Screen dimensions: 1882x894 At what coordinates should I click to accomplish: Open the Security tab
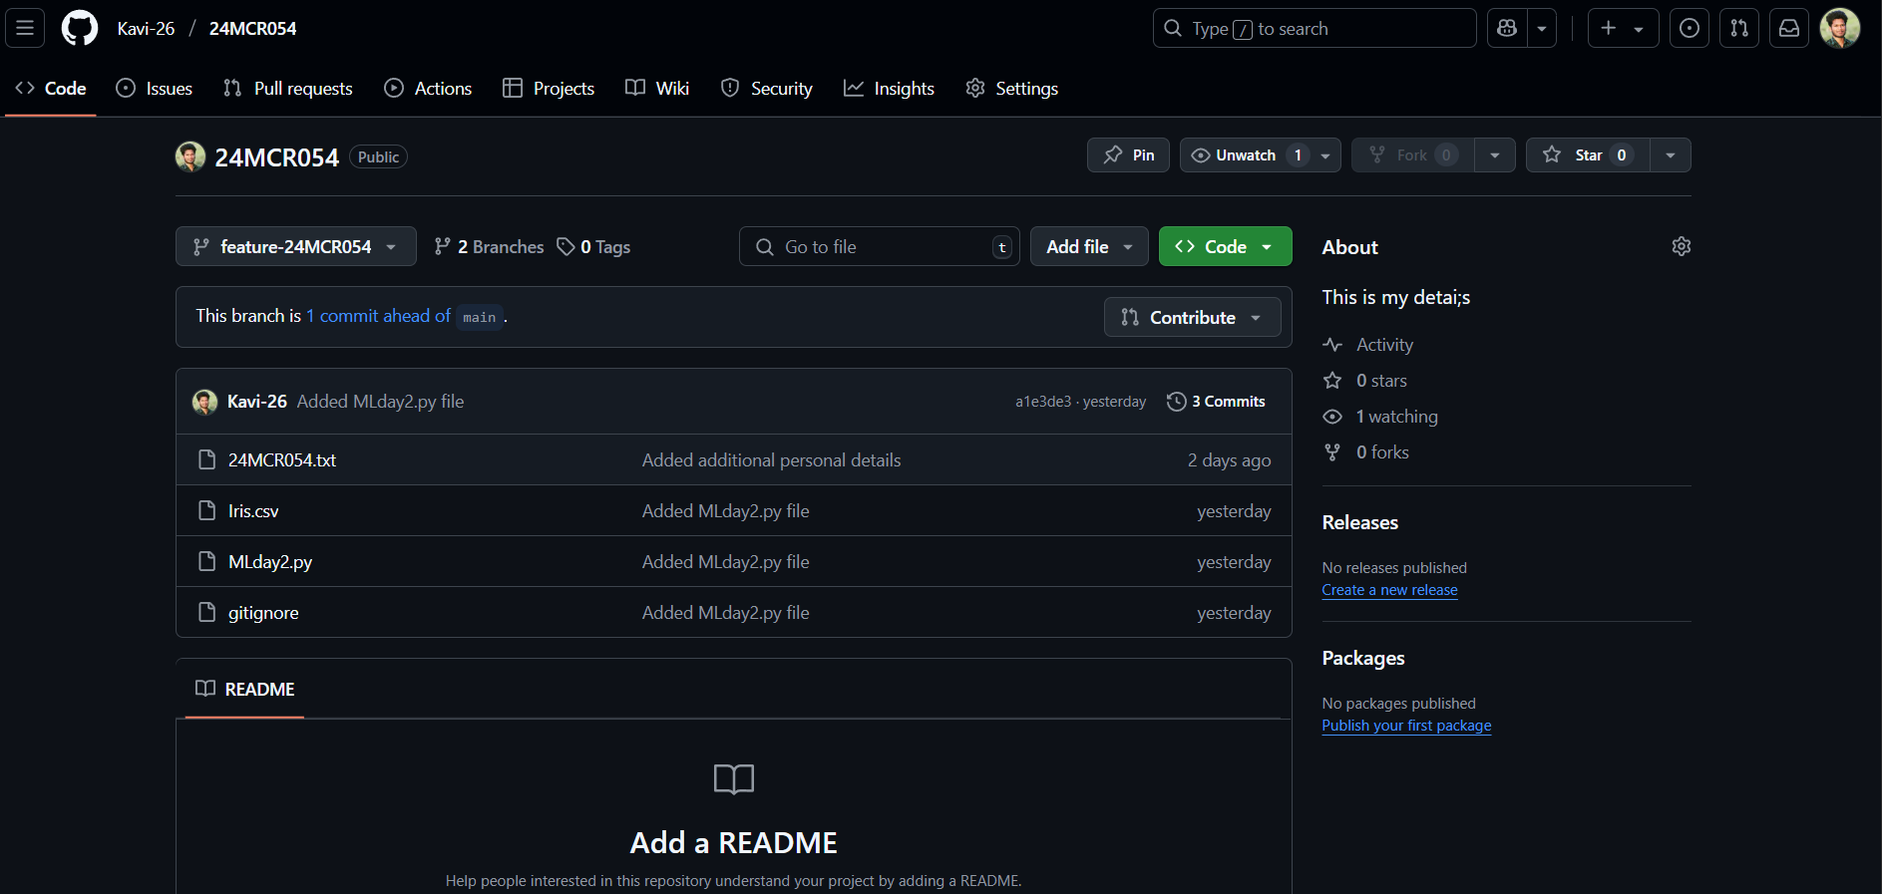[x=767, y=89]
